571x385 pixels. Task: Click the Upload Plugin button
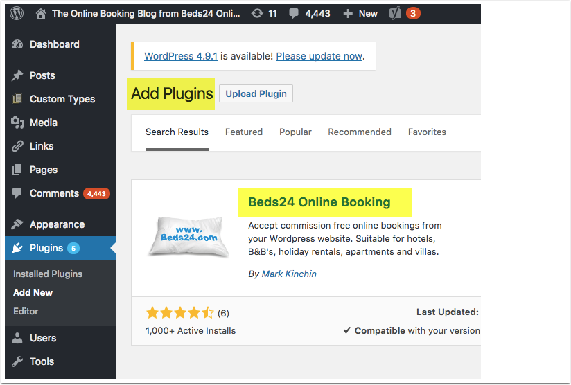[x=256, y=93]
